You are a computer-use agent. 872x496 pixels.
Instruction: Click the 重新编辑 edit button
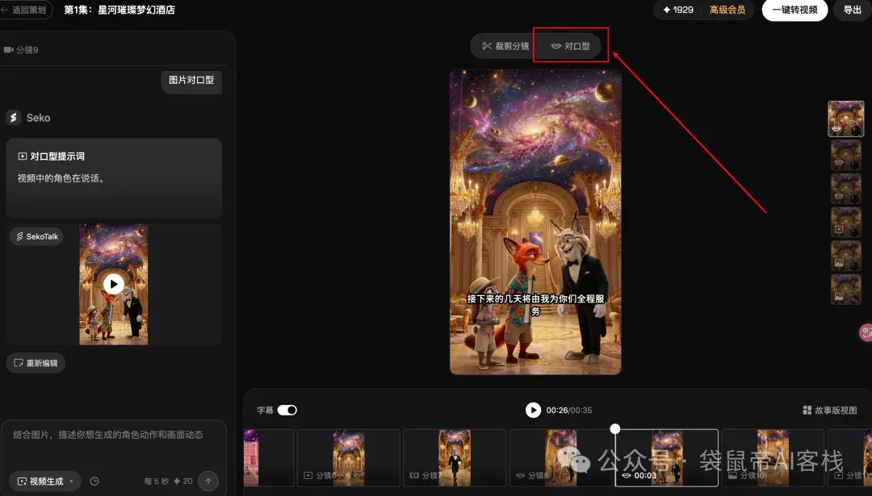tap(36, 363)
